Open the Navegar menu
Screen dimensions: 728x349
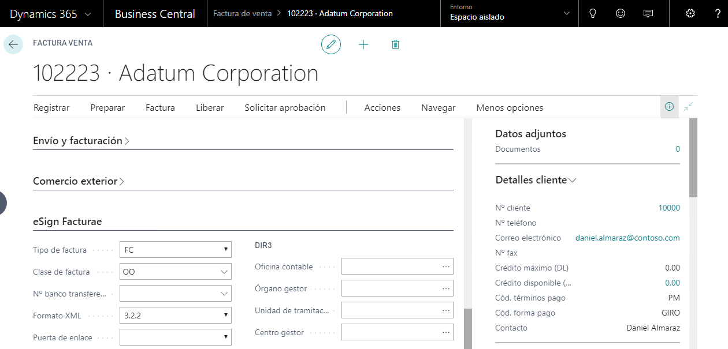(x=438, y=108)
